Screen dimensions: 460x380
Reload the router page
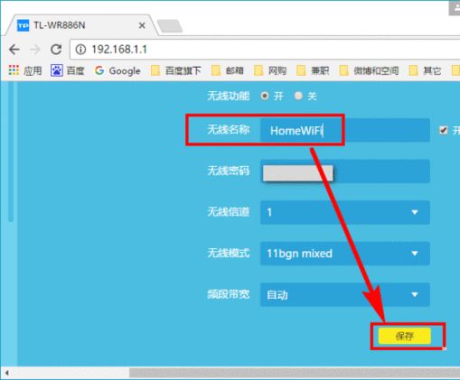click(x=56, y=50)
